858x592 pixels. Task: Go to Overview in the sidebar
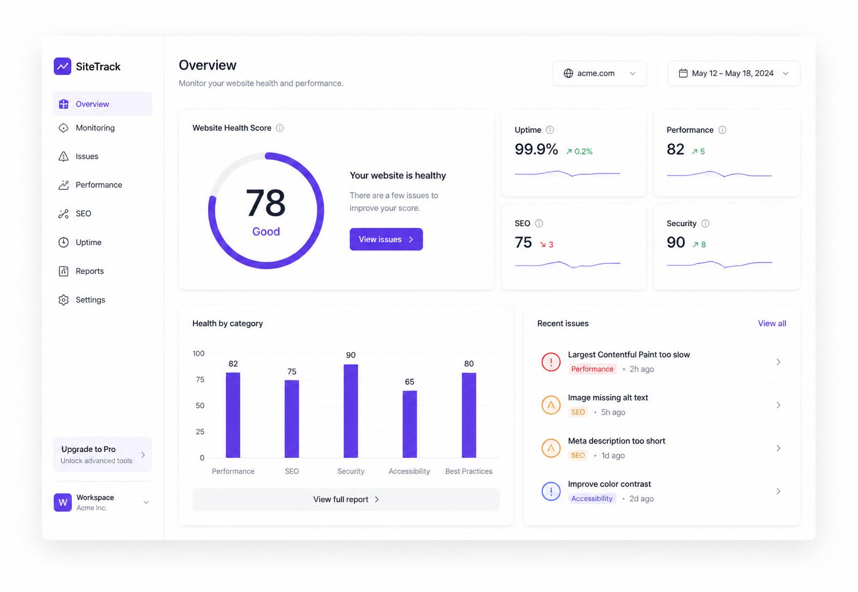[x=102, y=104]
